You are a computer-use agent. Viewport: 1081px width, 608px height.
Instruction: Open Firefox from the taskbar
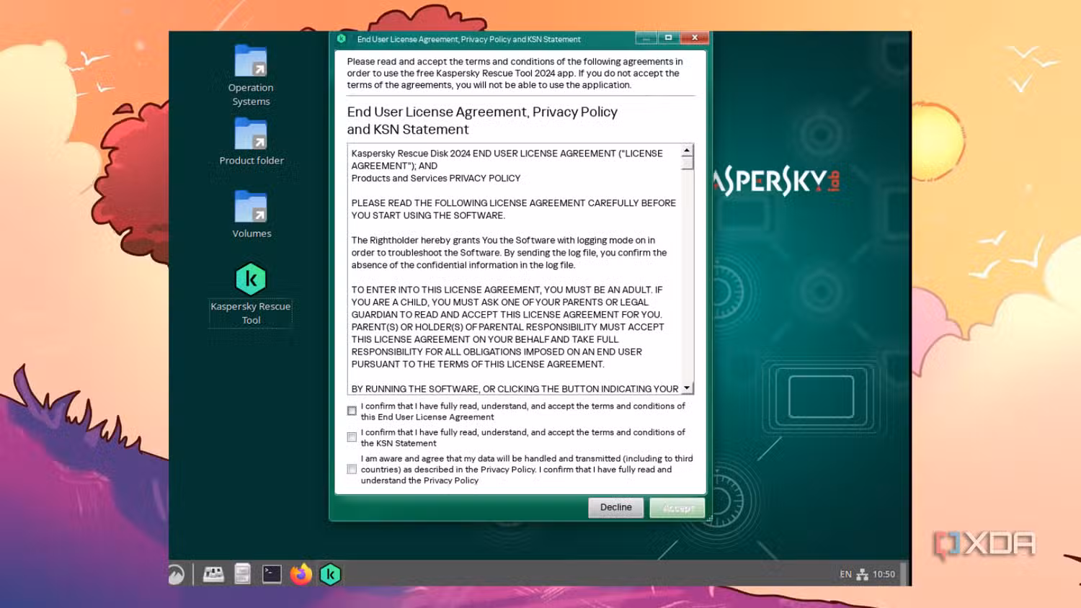(x=301, y=574)
